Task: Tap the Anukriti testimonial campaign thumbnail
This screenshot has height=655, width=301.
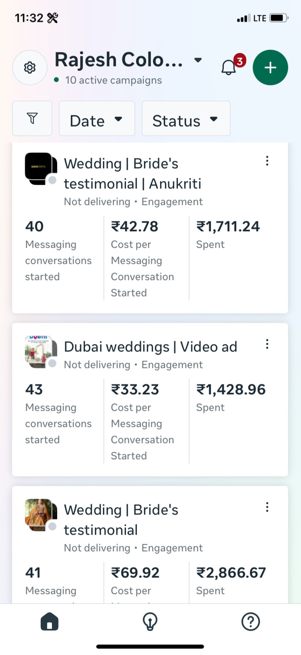Action: (39, 168)
